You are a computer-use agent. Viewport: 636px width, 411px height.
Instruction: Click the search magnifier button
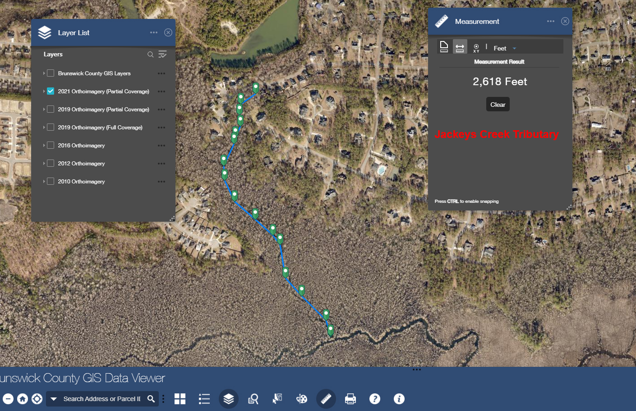pyautogui.click(x=151, y=399)
